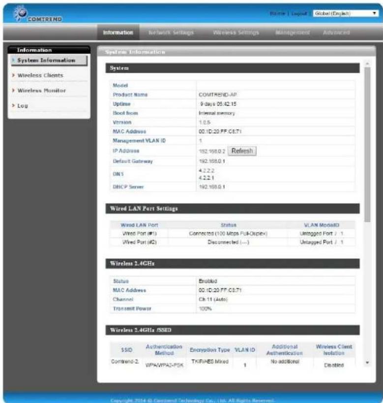This screenshot has height=403, width=383.
Task: Click scrollbar up arrow
Action: click(x=367, y=63)
